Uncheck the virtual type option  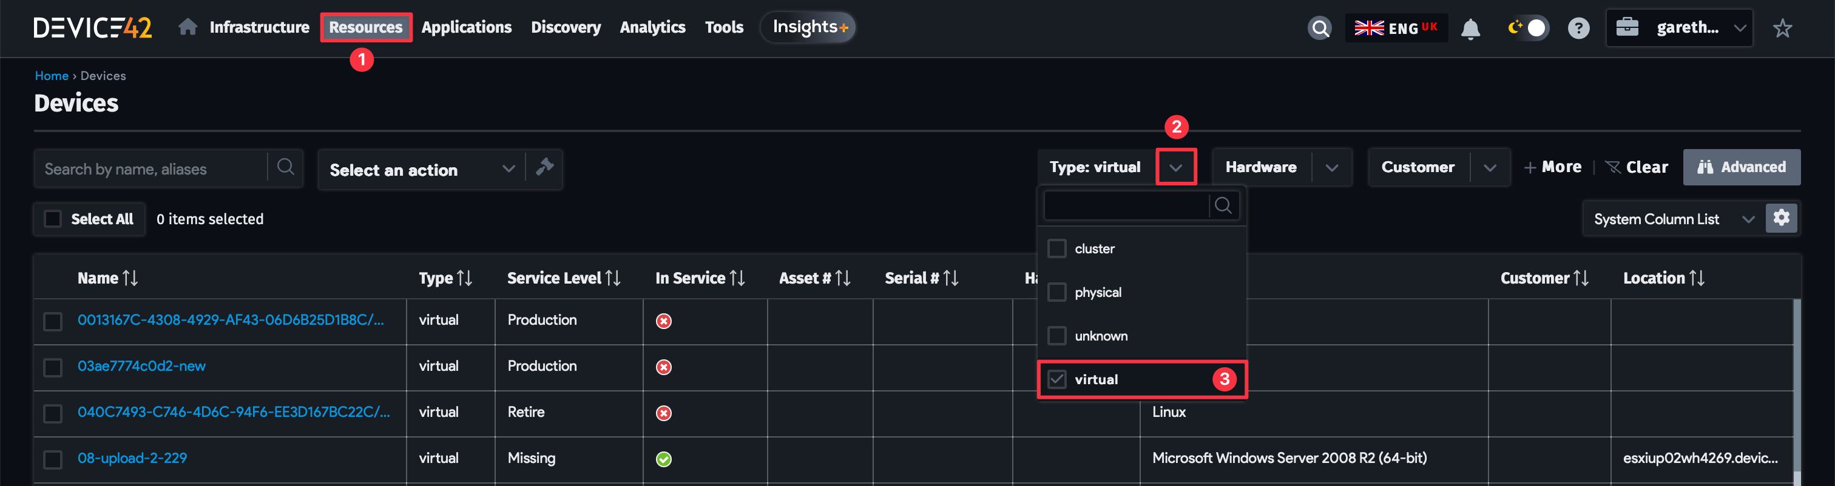tap(1056, 379)
